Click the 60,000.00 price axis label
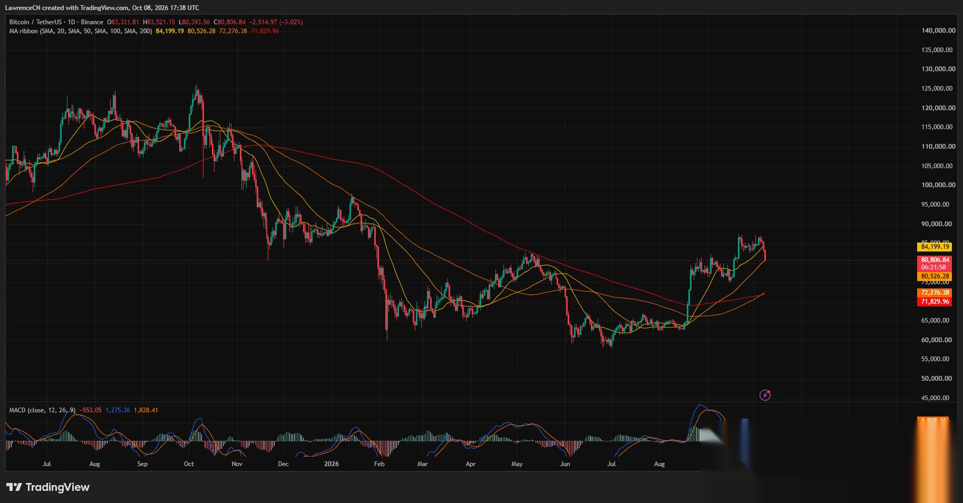The height and width of the screenshot is (503, 963). coord(937,340)
